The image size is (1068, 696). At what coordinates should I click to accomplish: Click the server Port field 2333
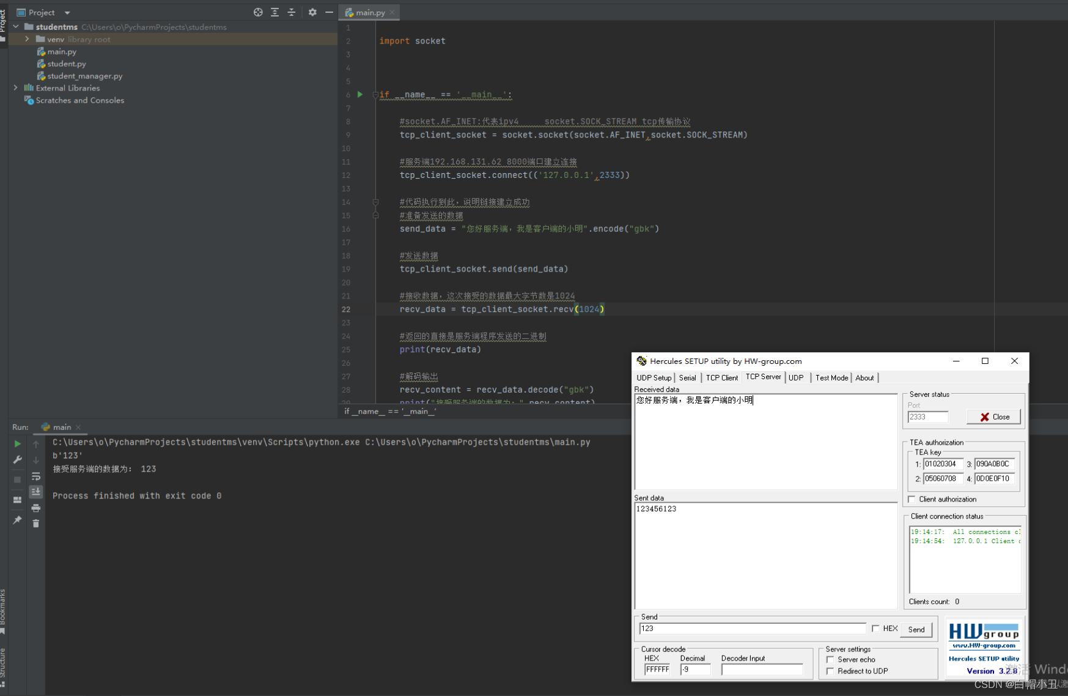928,417
